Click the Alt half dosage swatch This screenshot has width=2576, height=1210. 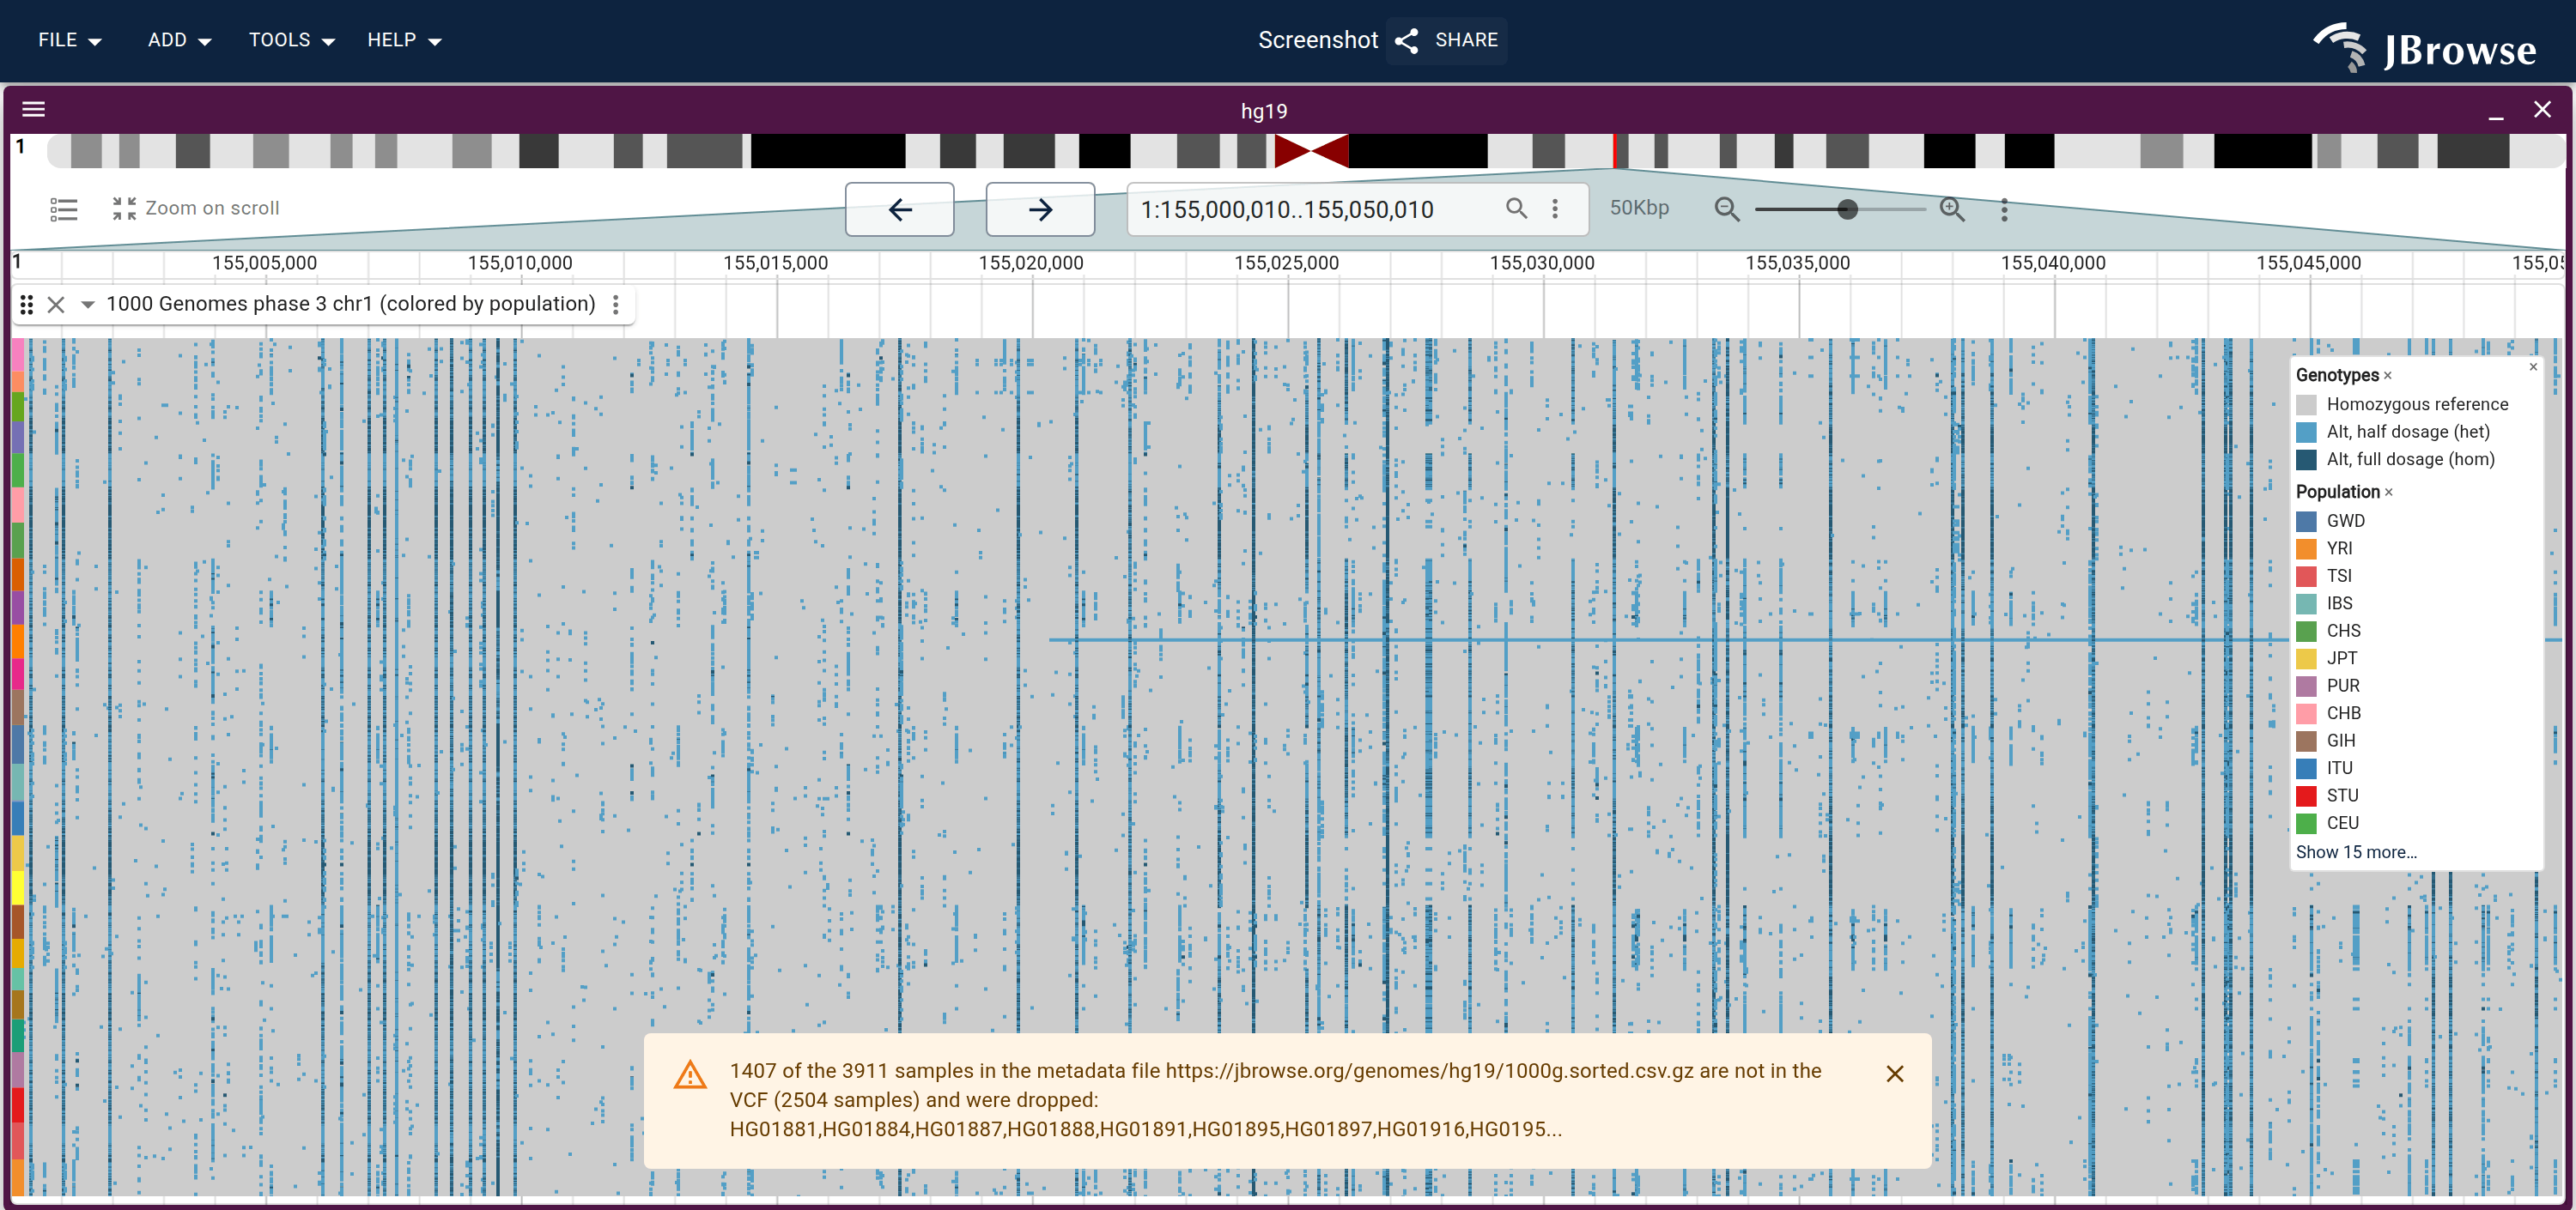point(2307,432)
